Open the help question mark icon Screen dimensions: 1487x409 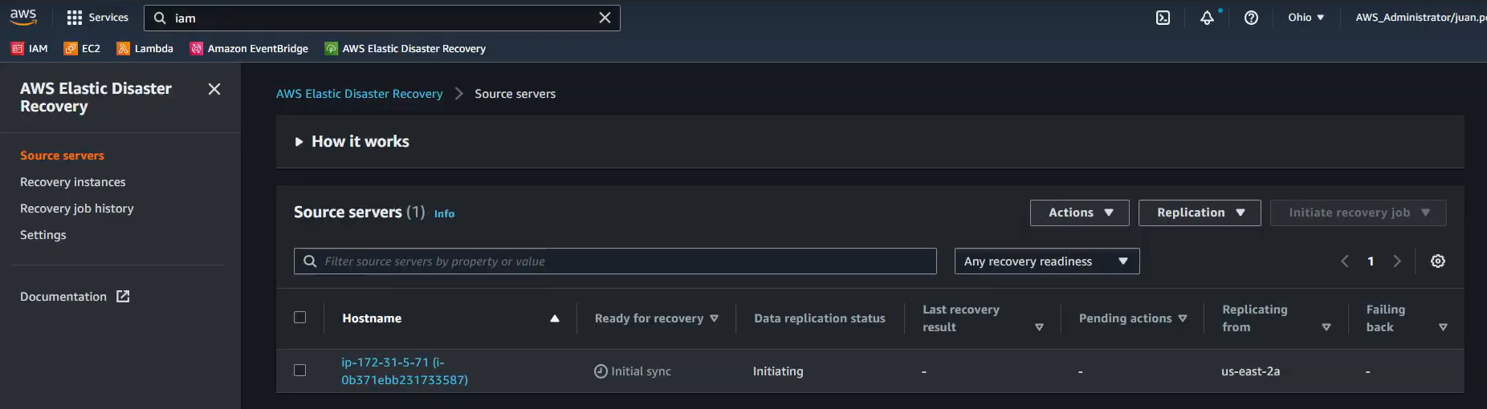[x=1251, y=18]
